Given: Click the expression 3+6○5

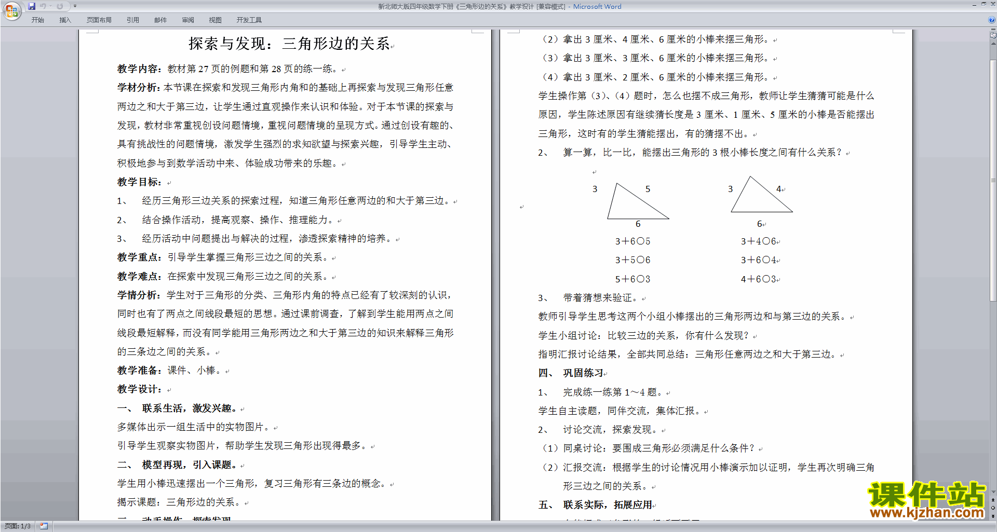Looking at the screenshot, I should [x=632, y=241].
